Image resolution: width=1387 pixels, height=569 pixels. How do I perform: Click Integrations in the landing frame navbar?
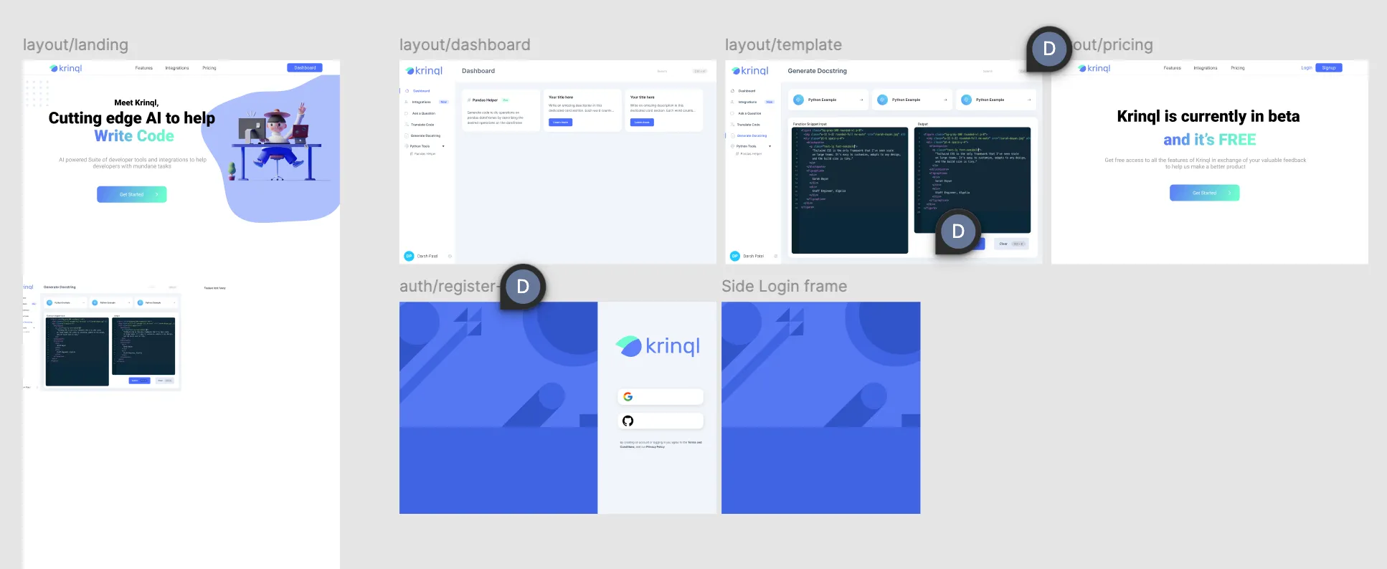[x=177, y=68]
